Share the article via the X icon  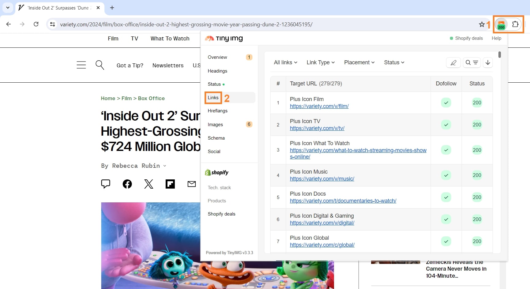(148, 184)
